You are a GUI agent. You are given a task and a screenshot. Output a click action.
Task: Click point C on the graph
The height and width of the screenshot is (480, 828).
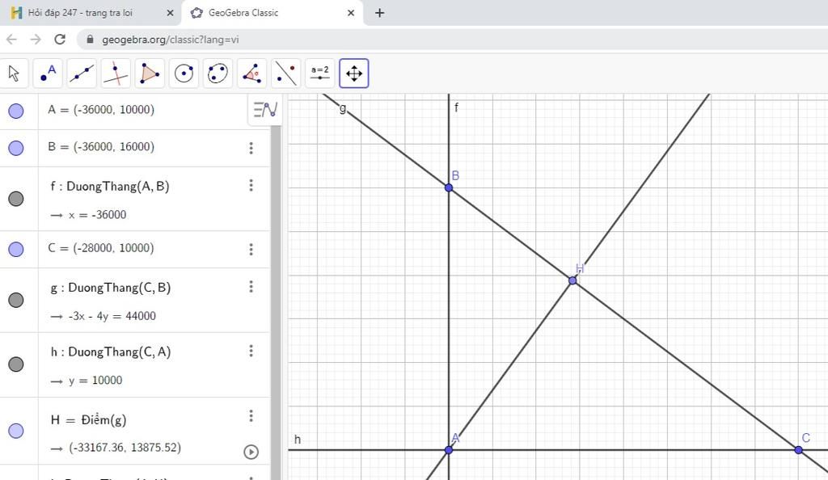click(798, 450)
